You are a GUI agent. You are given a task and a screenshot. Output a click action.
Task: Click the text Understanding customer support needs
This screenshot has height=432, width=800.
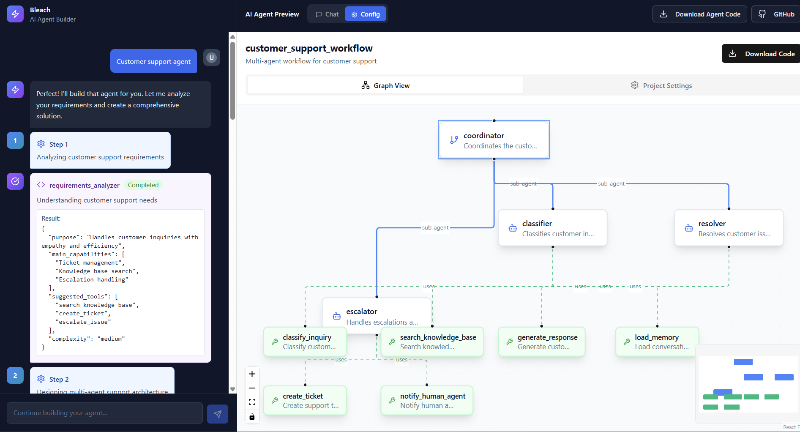click(x=97, y=200)
